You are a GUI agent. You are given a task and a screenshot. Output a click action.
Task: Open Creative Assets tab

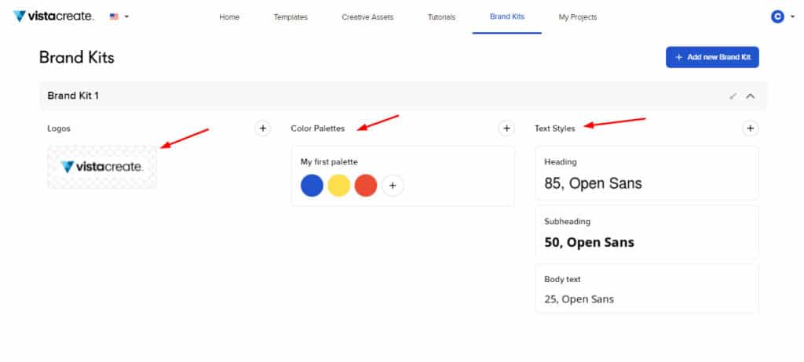pos(367,17)
